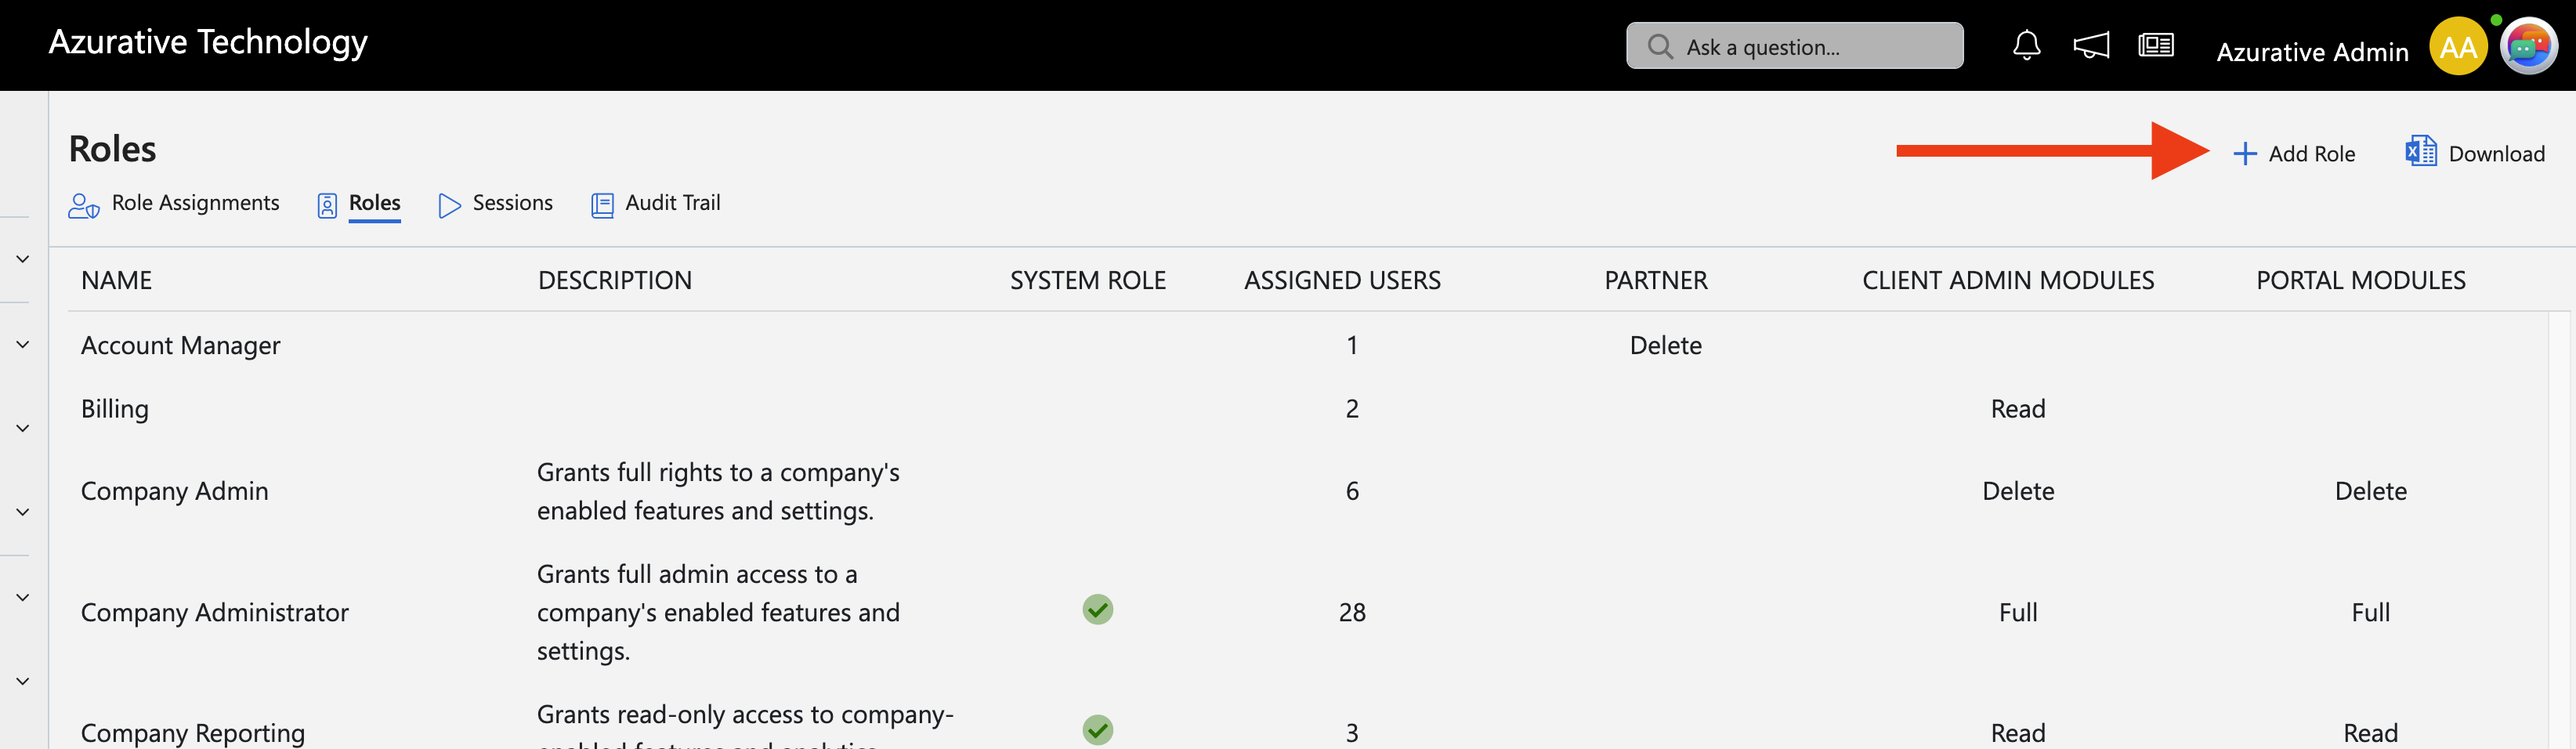Click the Role Assignments icon
The height and width of the screenshot is (749, 2576).
coord(84,205)
